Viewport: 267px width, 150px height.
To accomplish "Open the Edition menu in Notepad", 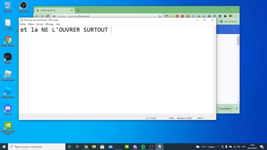I will pyautogui.click(x=31, y=24).
